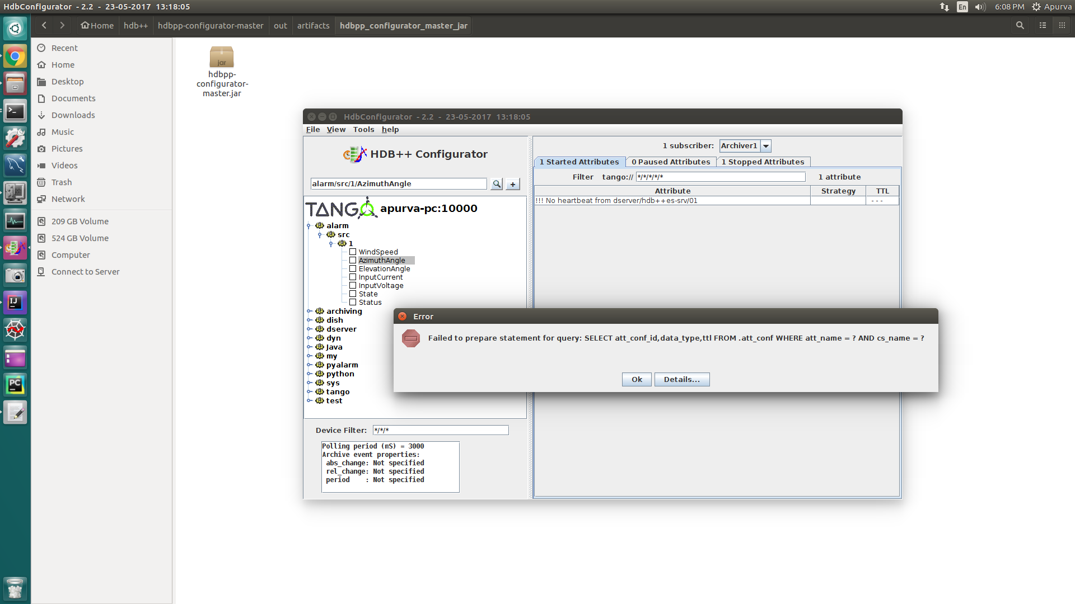
Task: Open MySQL Workbench dock icon
Action: click(15, 166)
